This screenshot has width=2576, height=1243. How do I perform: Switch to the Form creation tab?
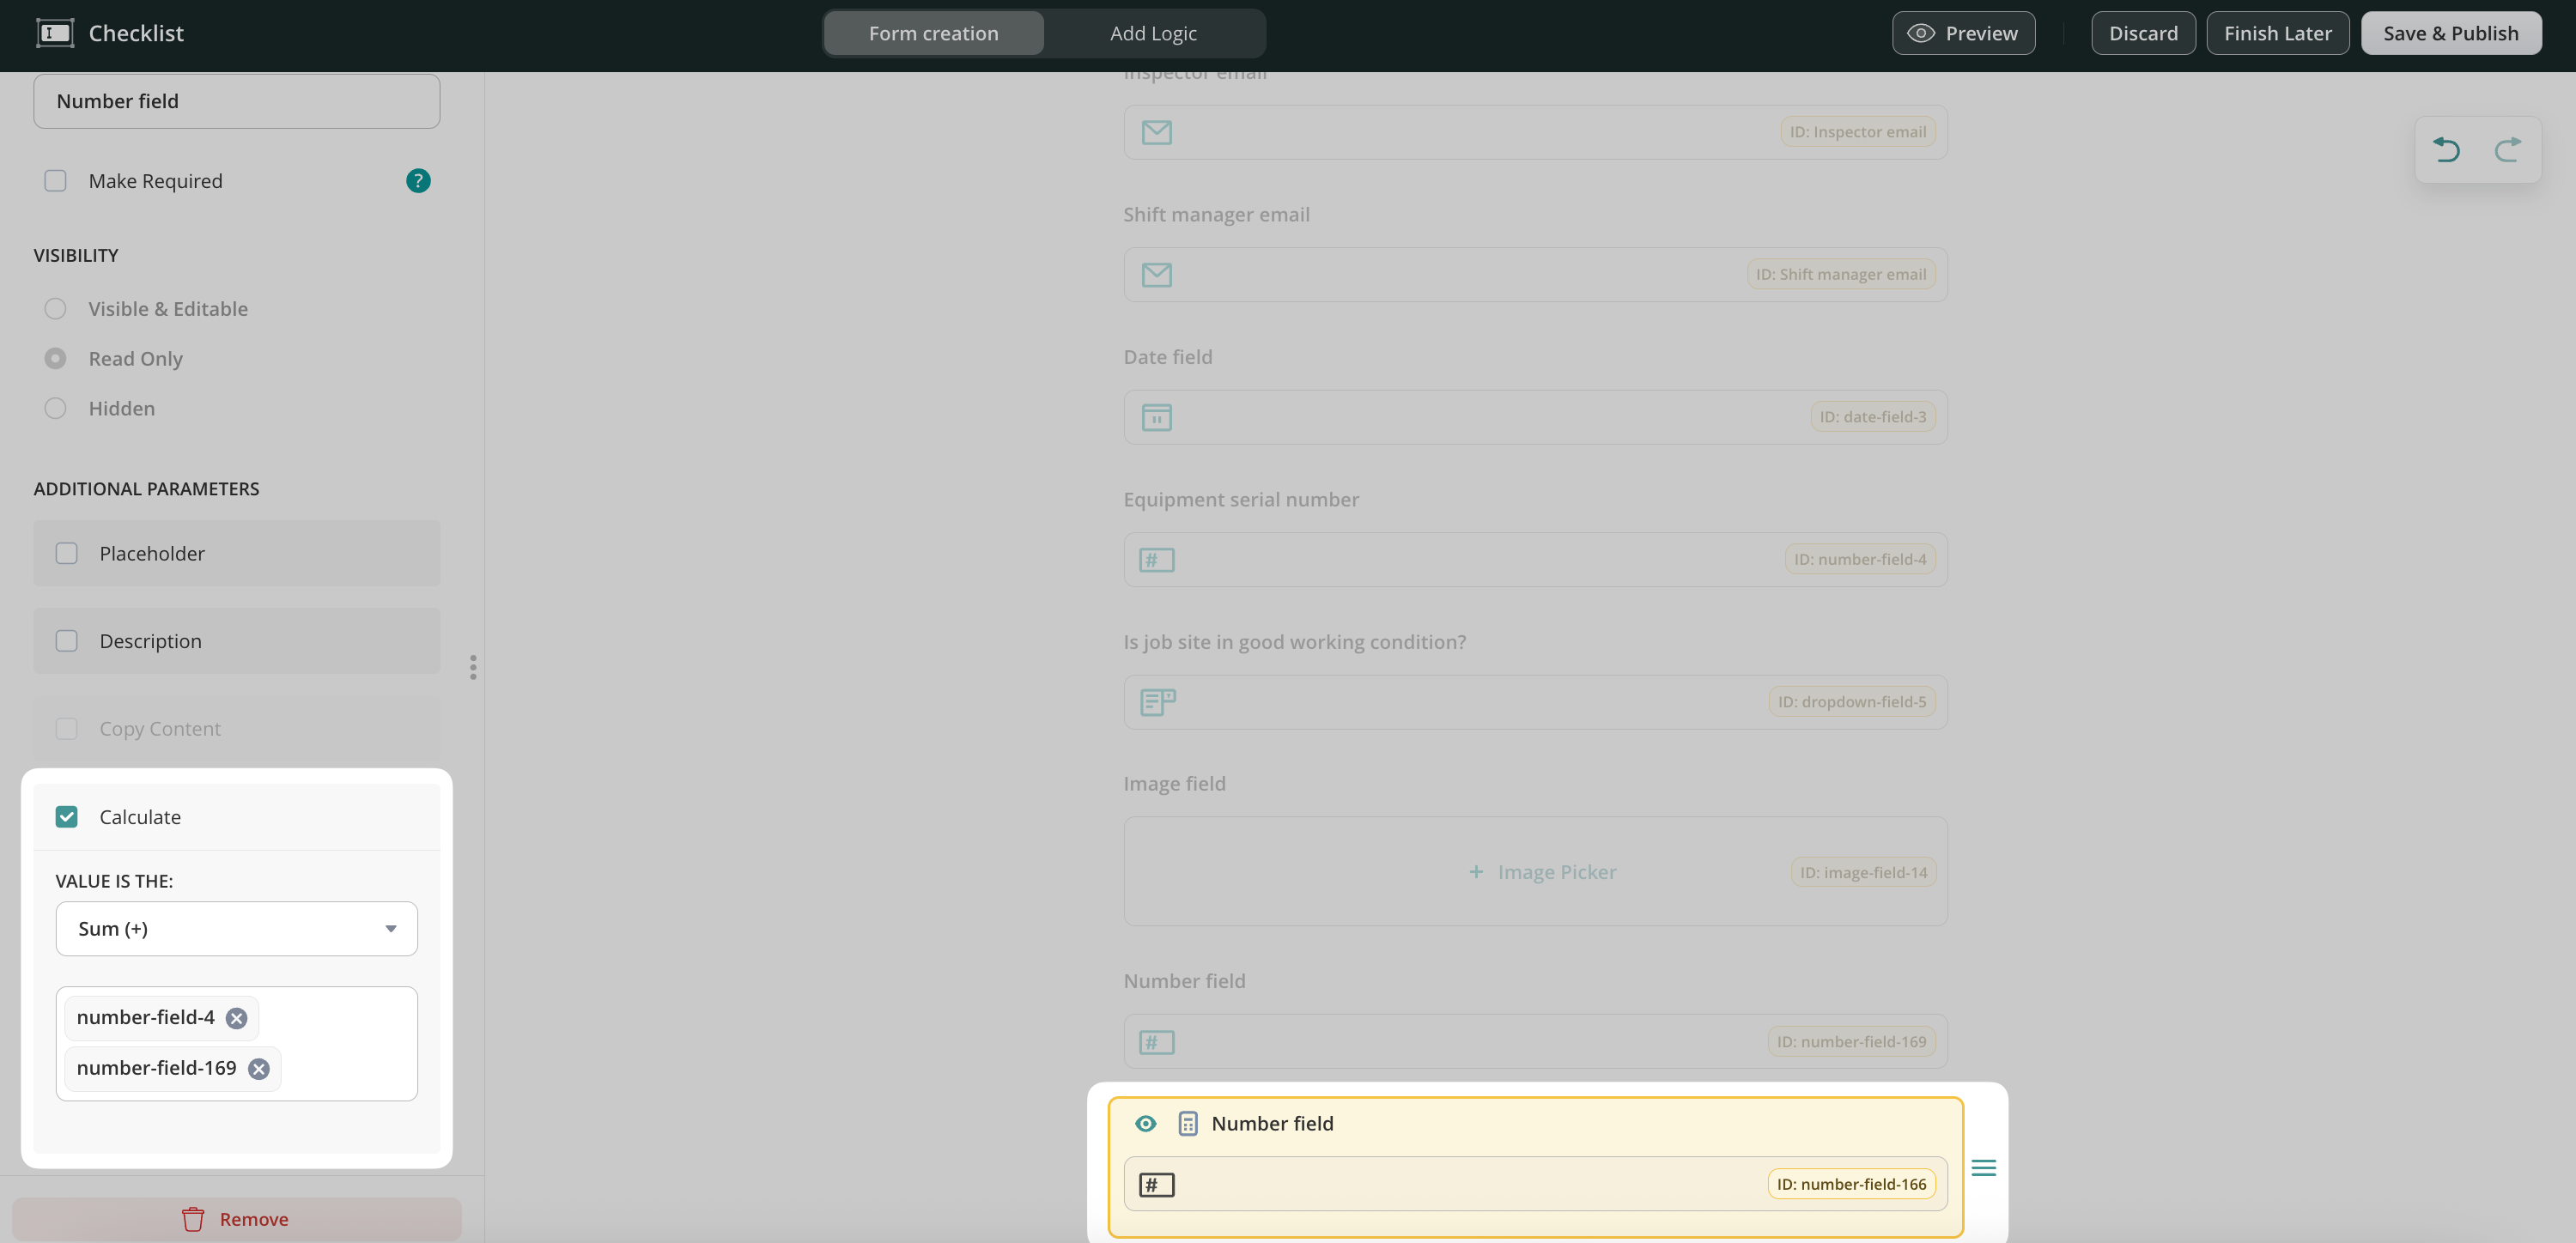933,33
